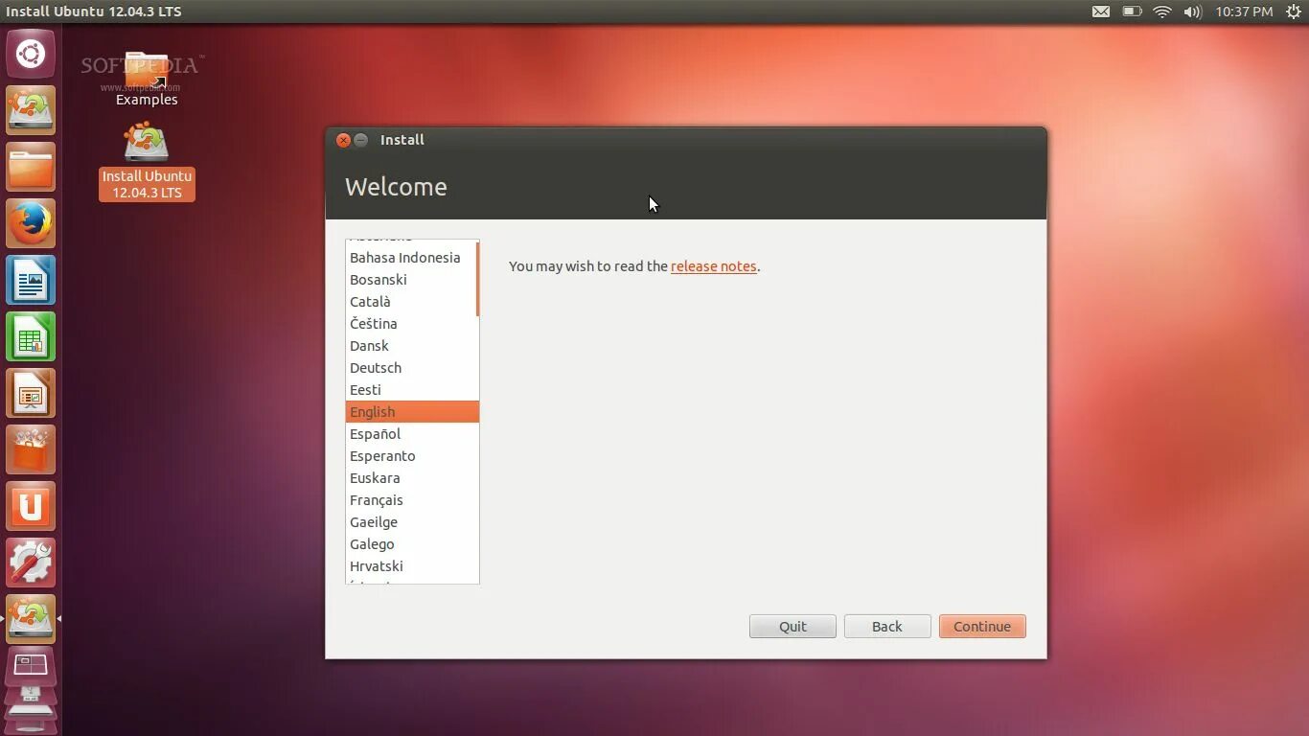Open the sound volume indicator
Image resolution: width=1309 pixels, height=736 pixels.
click(1192, 11)
